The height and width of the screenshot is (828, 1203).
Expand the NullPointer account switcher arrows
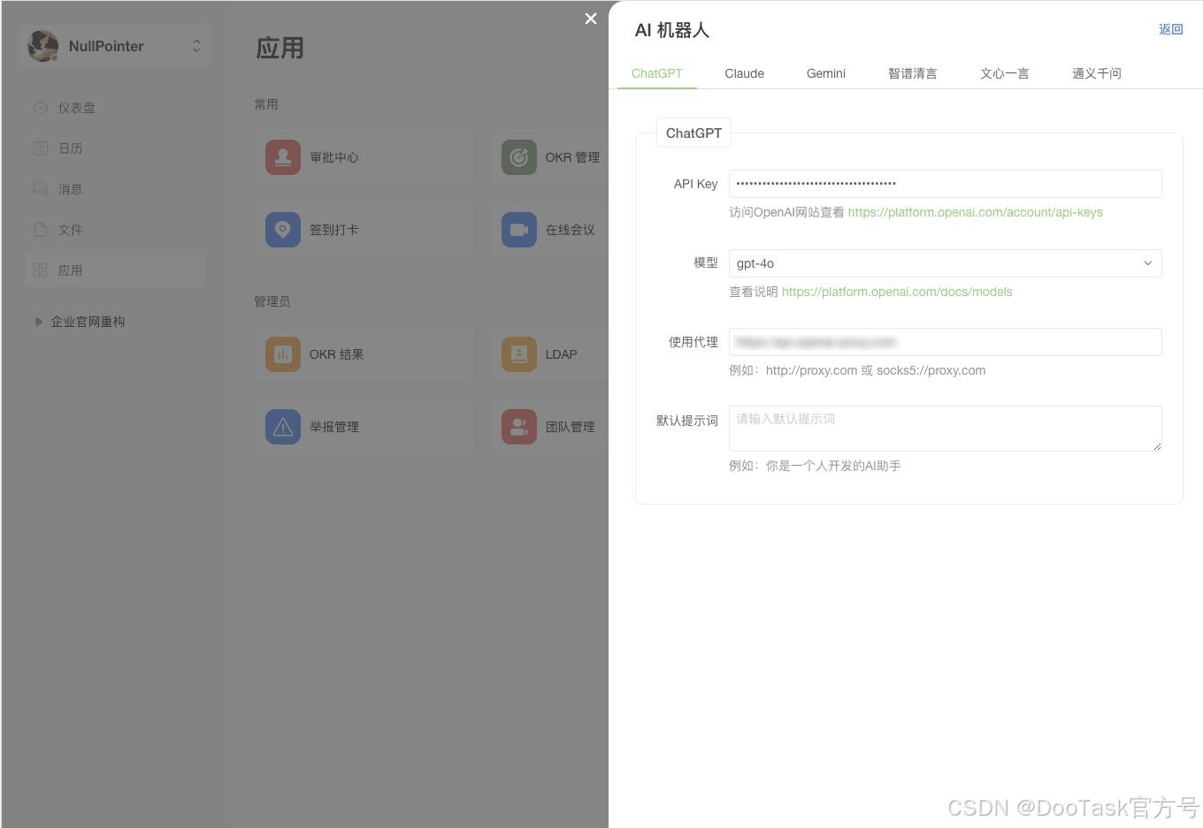pyautogui.click(x=196, y=46)
